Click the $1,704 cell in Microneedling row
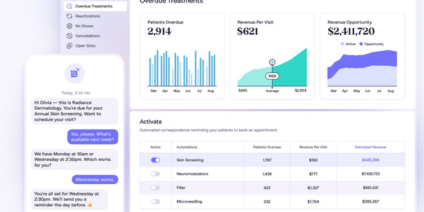Viewport: 424px width, 212px height. coord(313,201)
